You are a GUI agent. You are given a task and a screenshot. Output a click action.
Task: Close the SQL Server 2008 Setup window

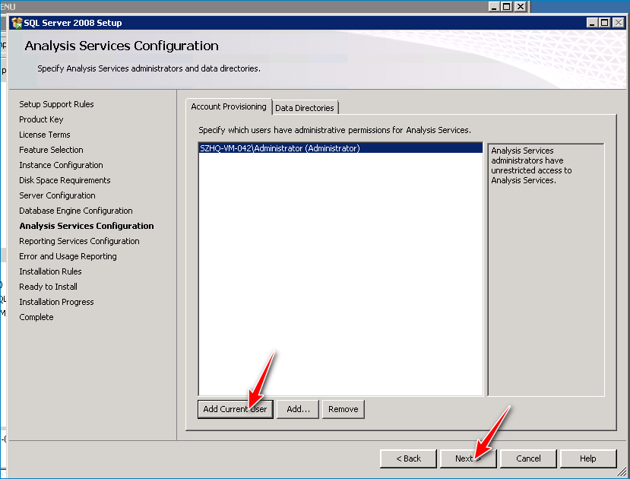(x=619, y=23)
